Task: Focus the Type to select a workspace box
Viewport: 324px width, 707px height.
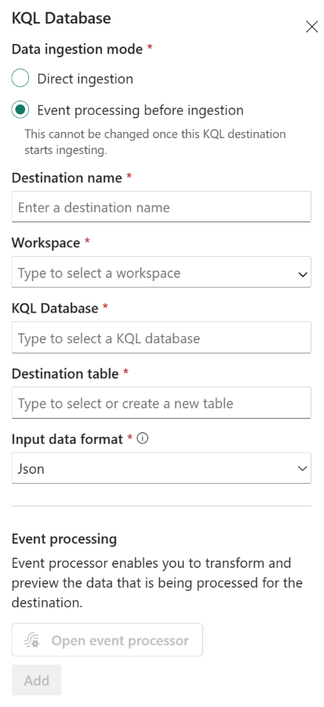Action: 161,273
